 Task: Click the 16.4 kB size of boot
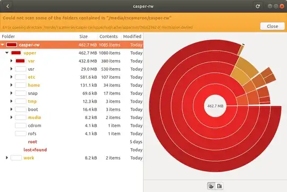90,110
